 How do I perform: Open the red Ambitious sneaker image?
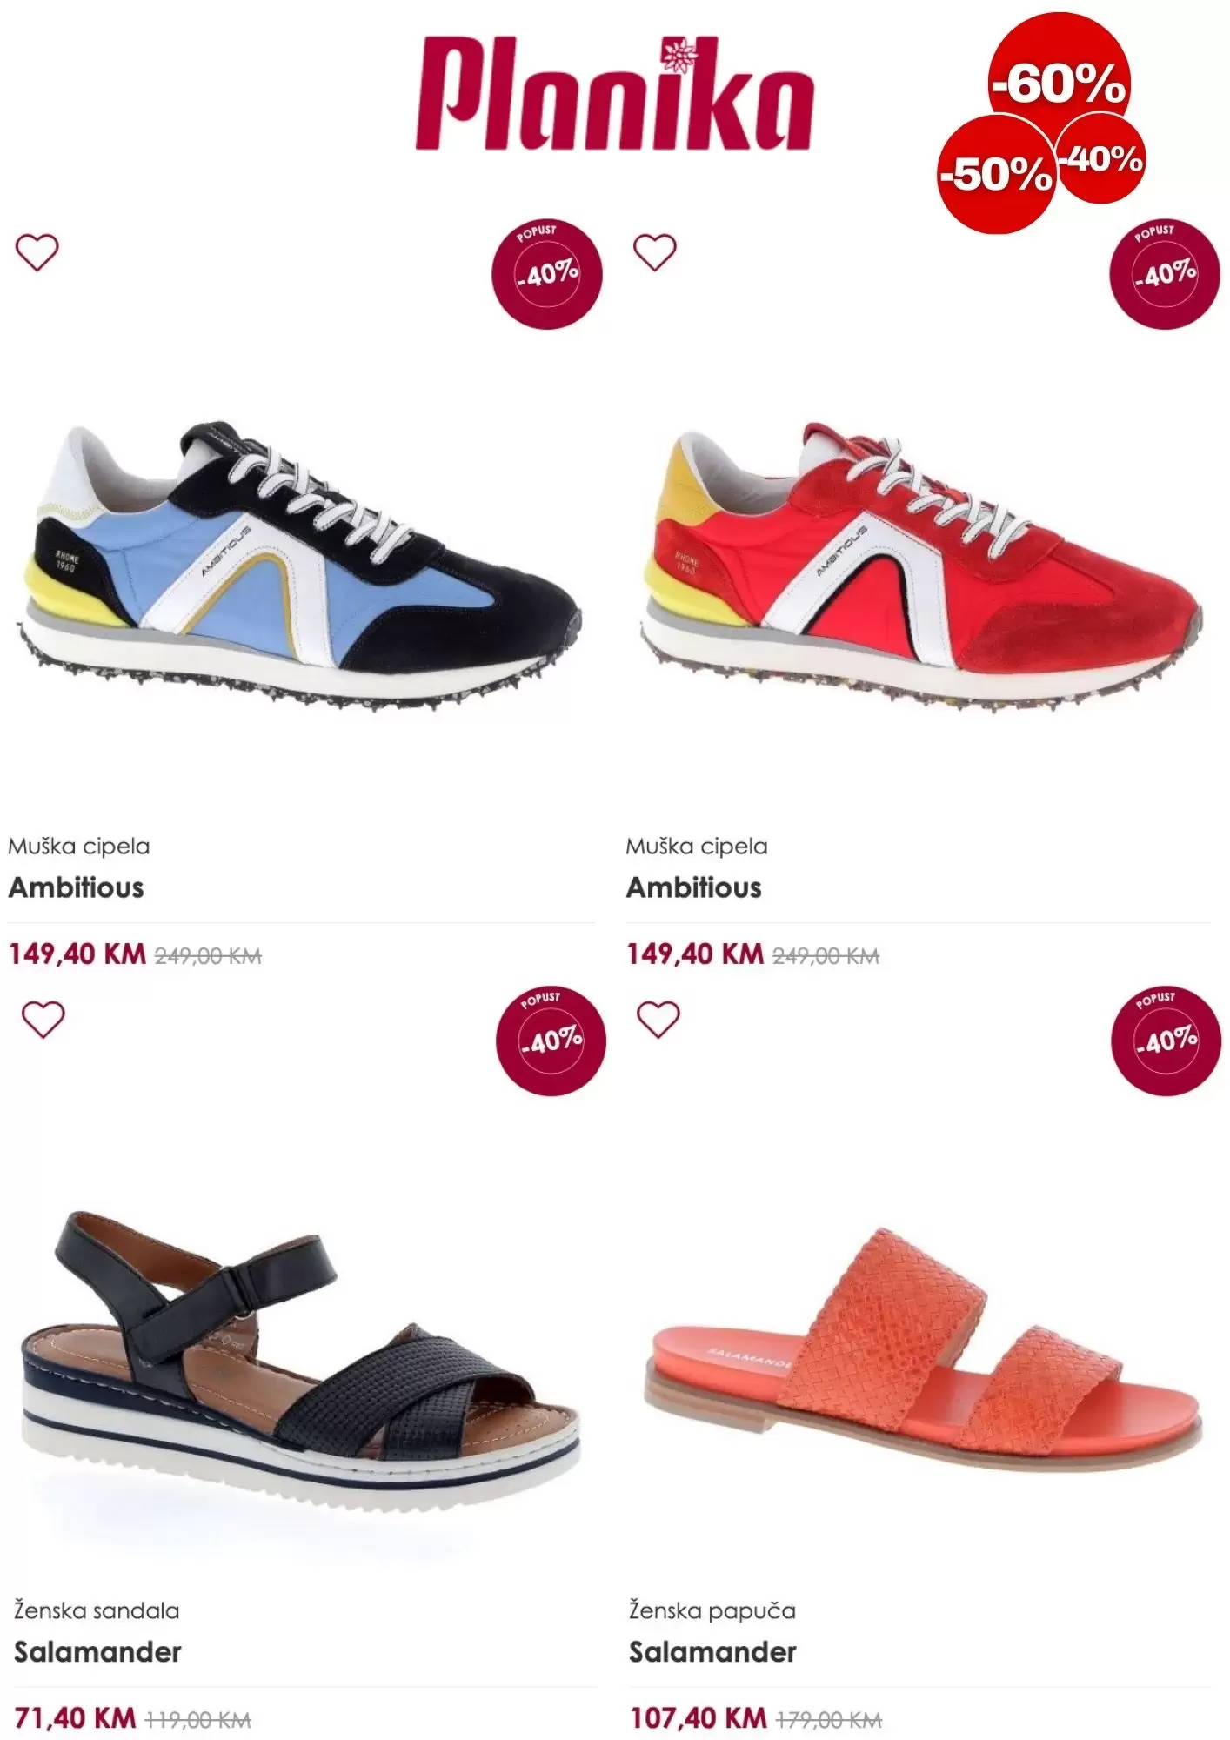pos(920,567)
